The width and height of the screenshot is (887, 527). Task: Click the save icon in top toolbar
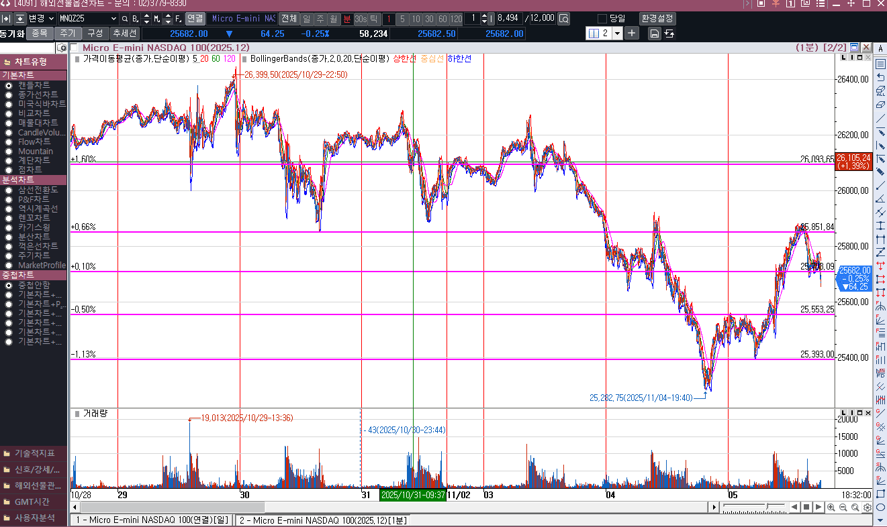(x=654, y=34)
